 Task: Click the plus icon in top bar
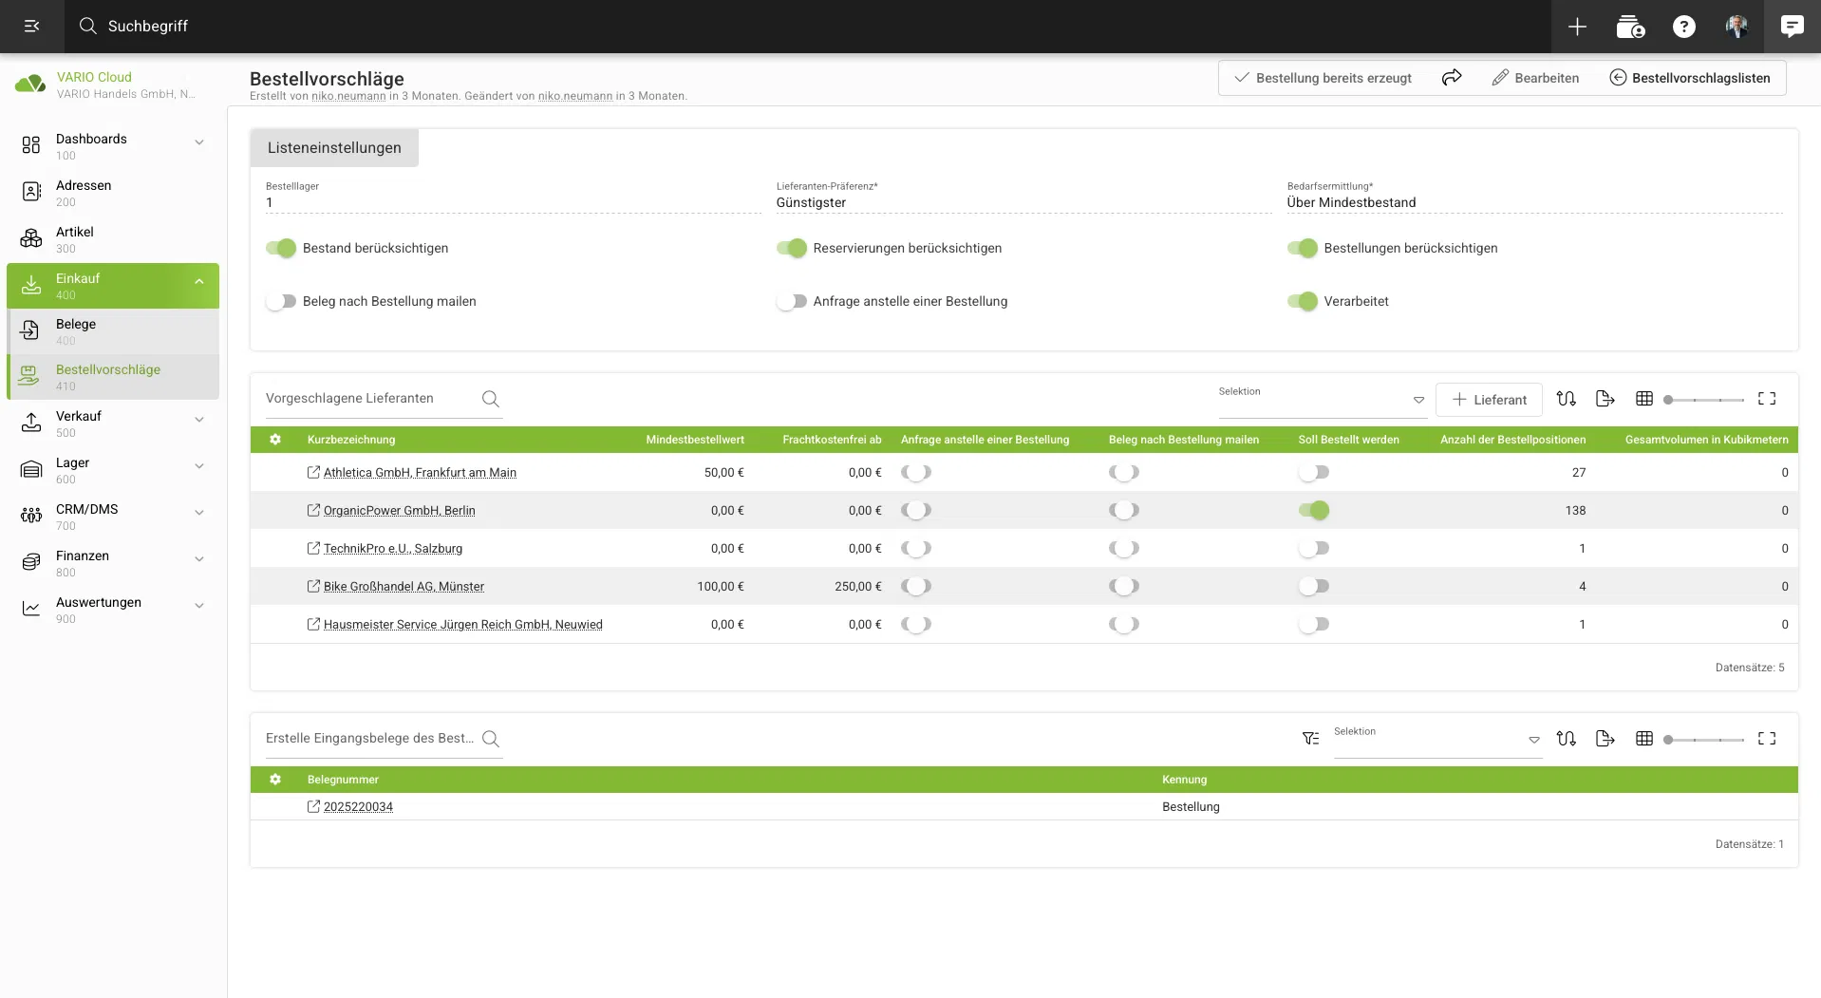(1577, 27)
